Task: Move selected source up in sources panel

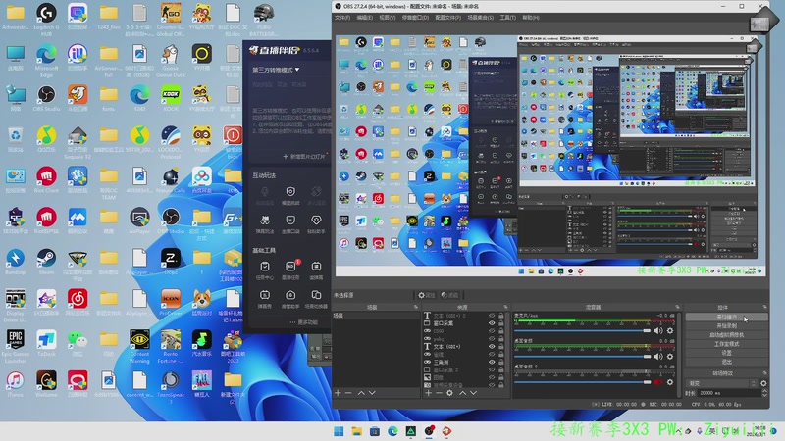Action: click(x=462, y=393)
